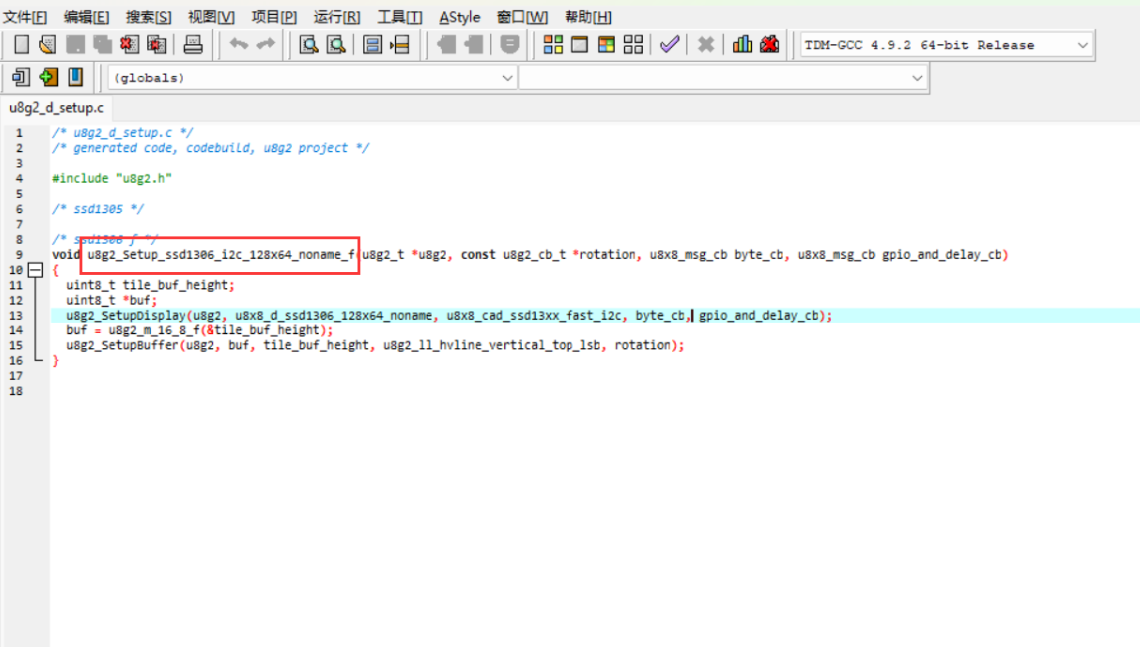Click u8g2_SetupBuffer call on line 15
Image resolution: width=1140 pixels, height=647 pixels.
point(122,345)
